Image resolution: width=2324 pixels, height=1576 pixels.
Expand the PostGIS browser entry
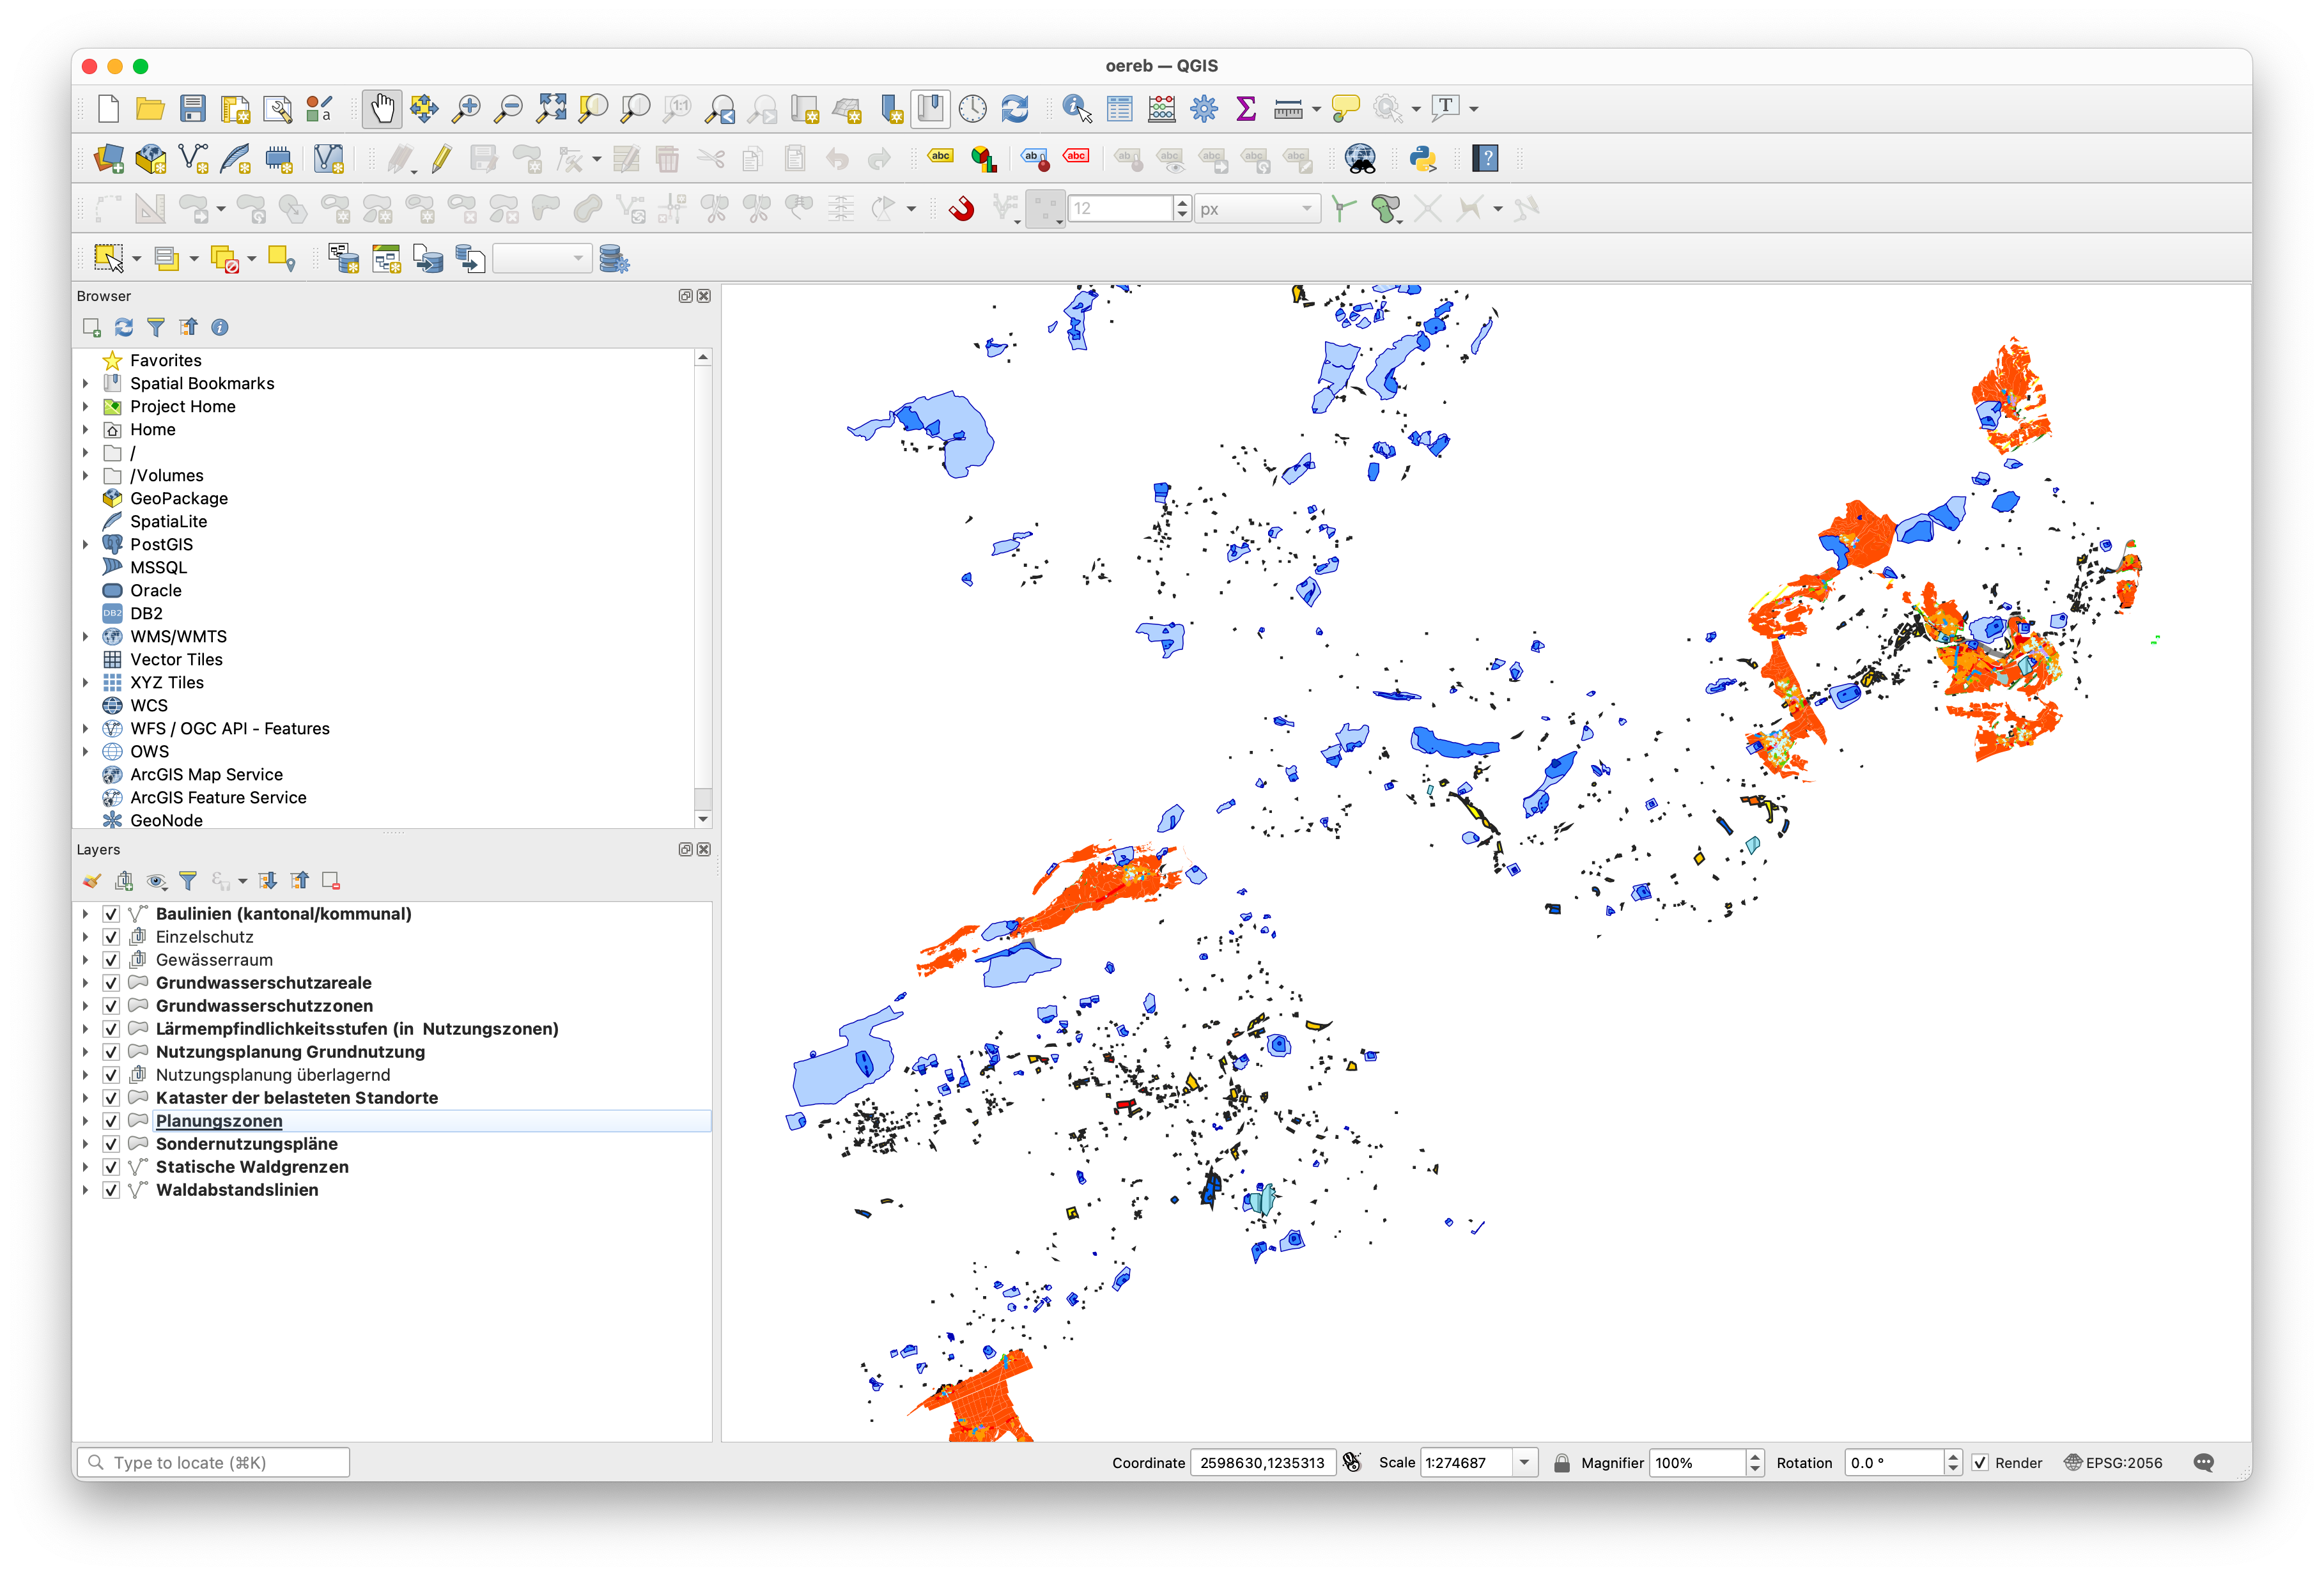(86, 544)
